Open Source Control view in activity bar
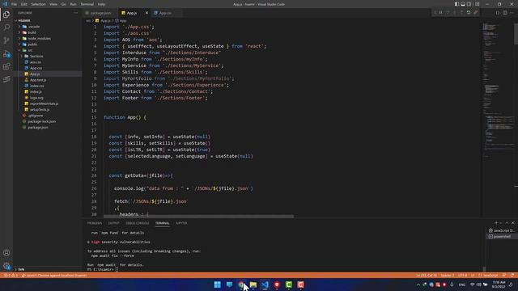This screenshot has height=291, width=518. click(x=6, y=40)
